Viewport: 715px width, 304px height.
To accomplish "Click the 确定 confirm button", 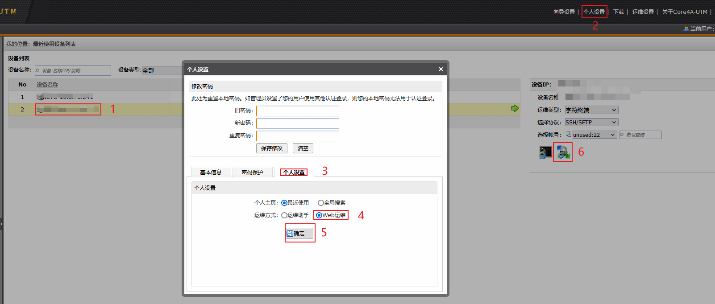I will coord(299,233).
